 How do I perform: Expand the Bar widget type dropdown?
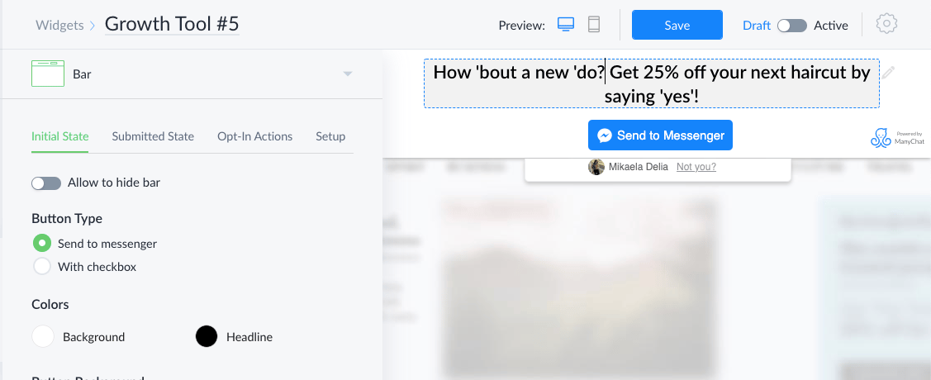[348, 74]
